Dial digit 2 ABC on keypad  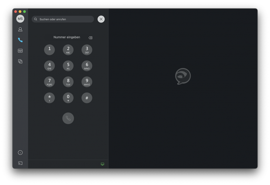[x=68, y=50]
